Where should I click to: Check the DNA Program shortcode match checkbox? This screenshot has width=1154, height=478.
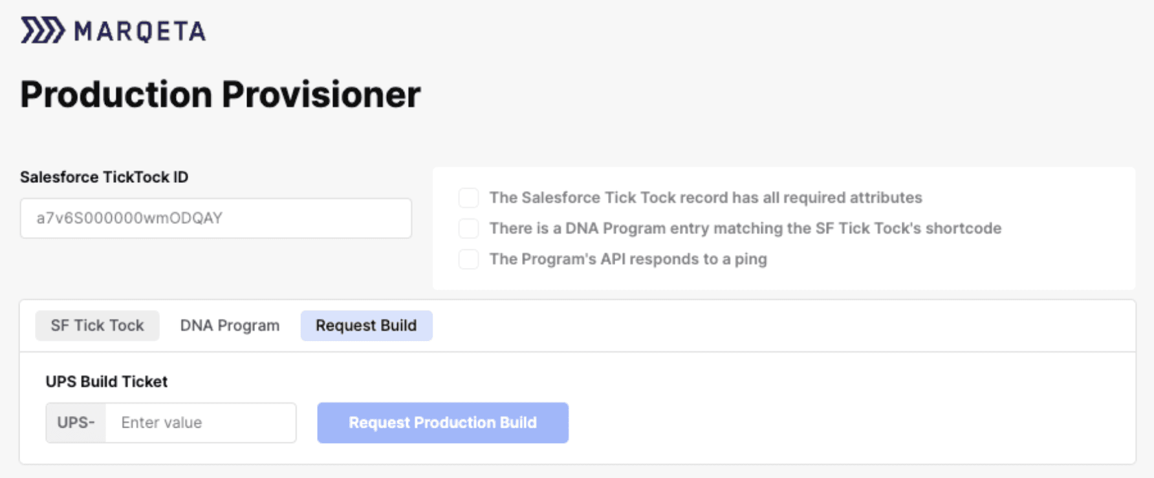(x=468, y=229)
